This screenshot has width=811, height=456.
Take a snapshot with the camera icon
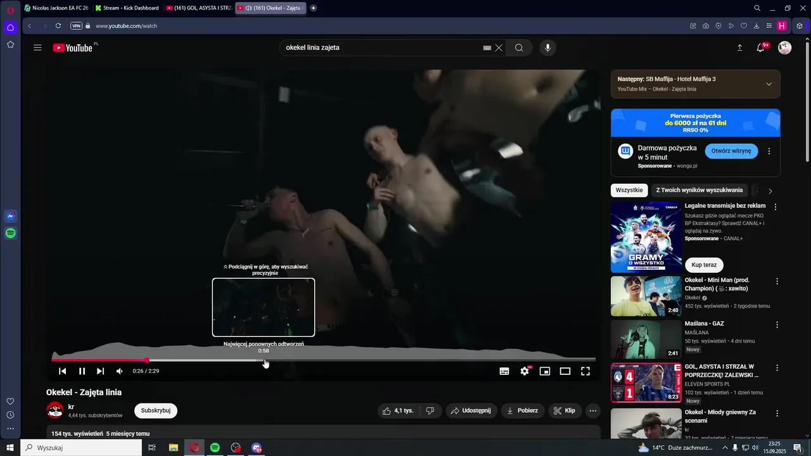(x=706, y=26)
